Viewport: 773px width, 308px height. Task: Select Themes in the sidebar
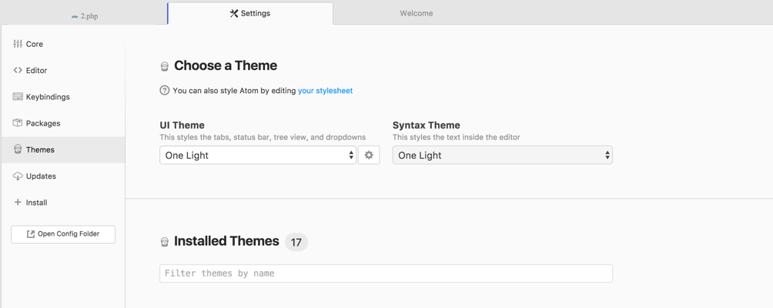pyautogui.click(x=63, y=150)
